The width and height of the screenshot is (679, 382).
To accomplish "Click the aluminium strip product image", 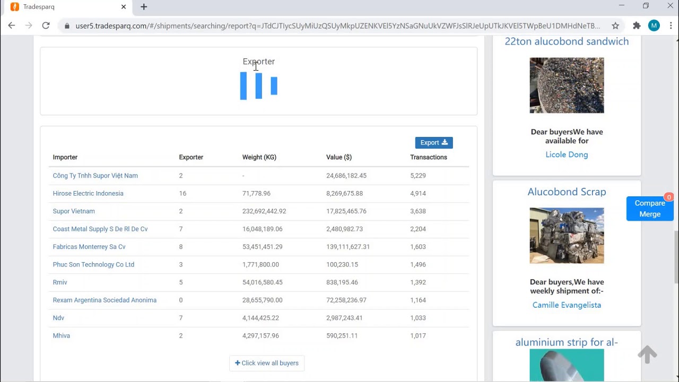I will point(567,365).
